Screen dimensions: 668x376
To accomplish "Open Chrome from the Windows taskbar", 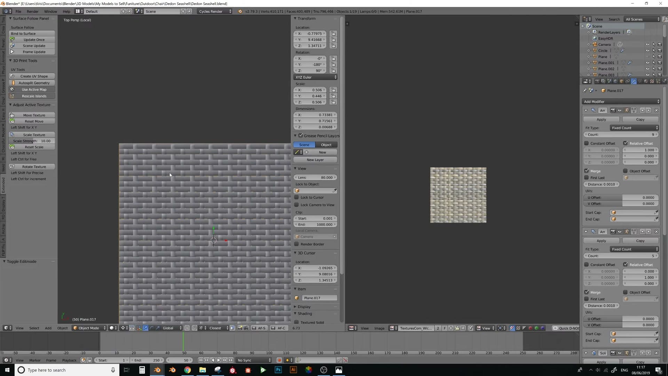I will 187,370.
